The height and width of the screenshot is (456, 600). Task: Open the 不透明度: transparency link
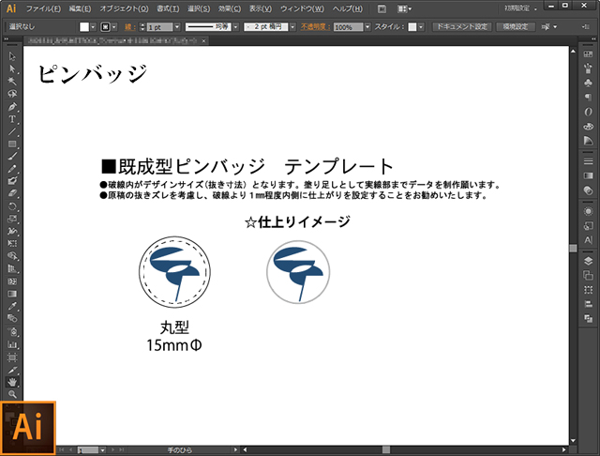[315, 27]
